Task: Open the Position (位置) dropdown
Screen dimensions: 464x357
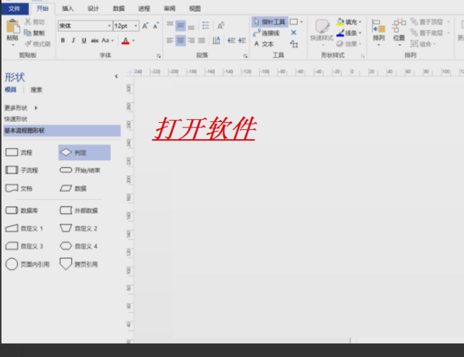Action: coord(399,32)
